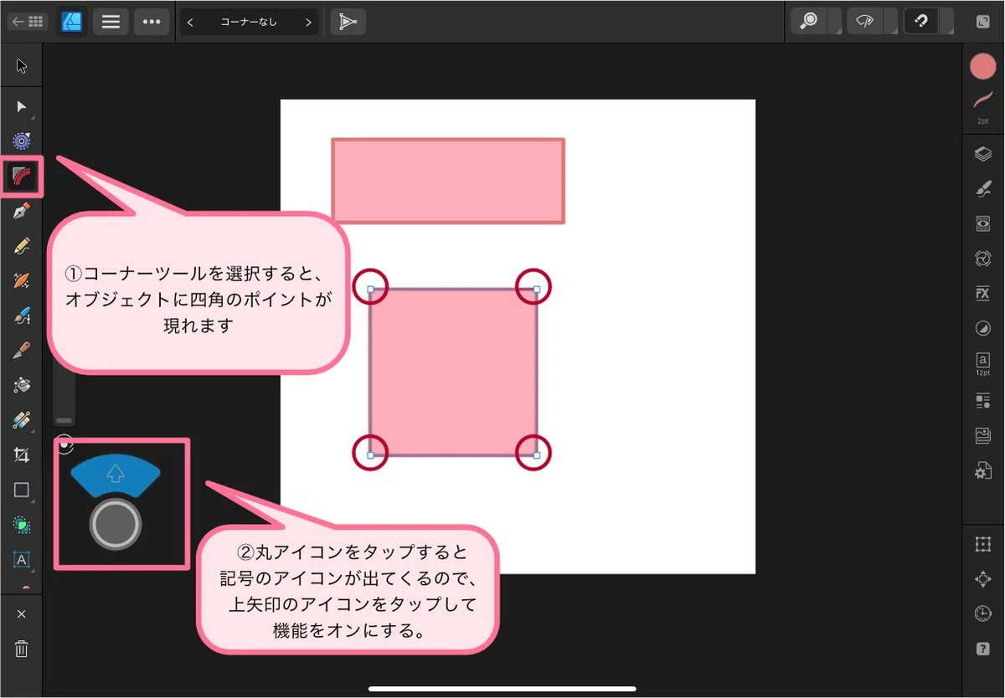Select the Transparency gradient tool
The image size is (1005, 698).
point(22,420)
